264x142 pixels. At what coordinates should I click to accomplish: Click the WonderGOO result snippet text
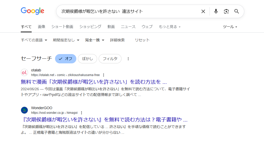click(103, 130)
